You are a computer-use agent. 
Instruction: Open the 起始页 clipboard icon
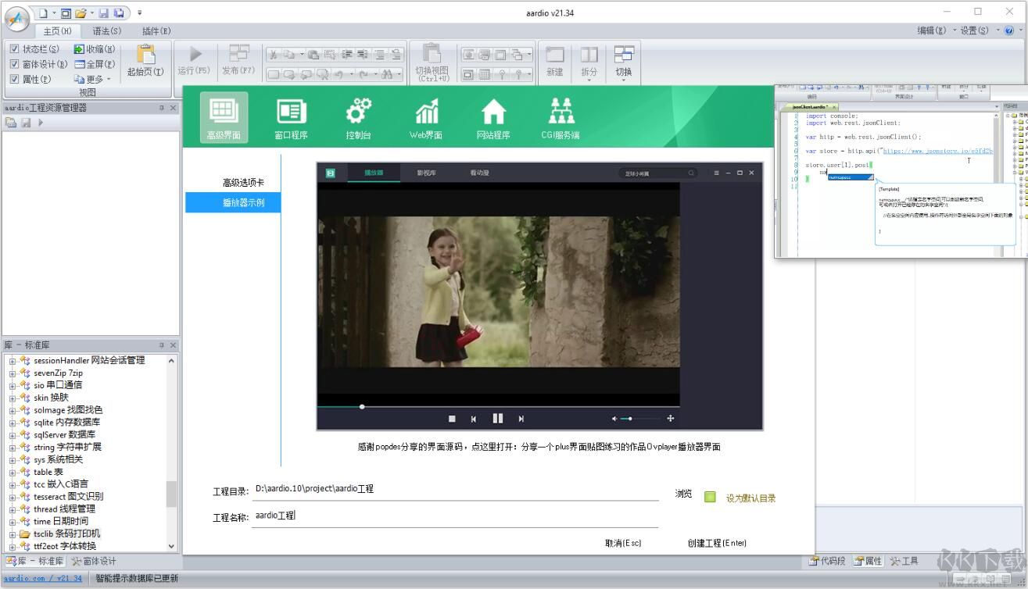click(145, 54)
